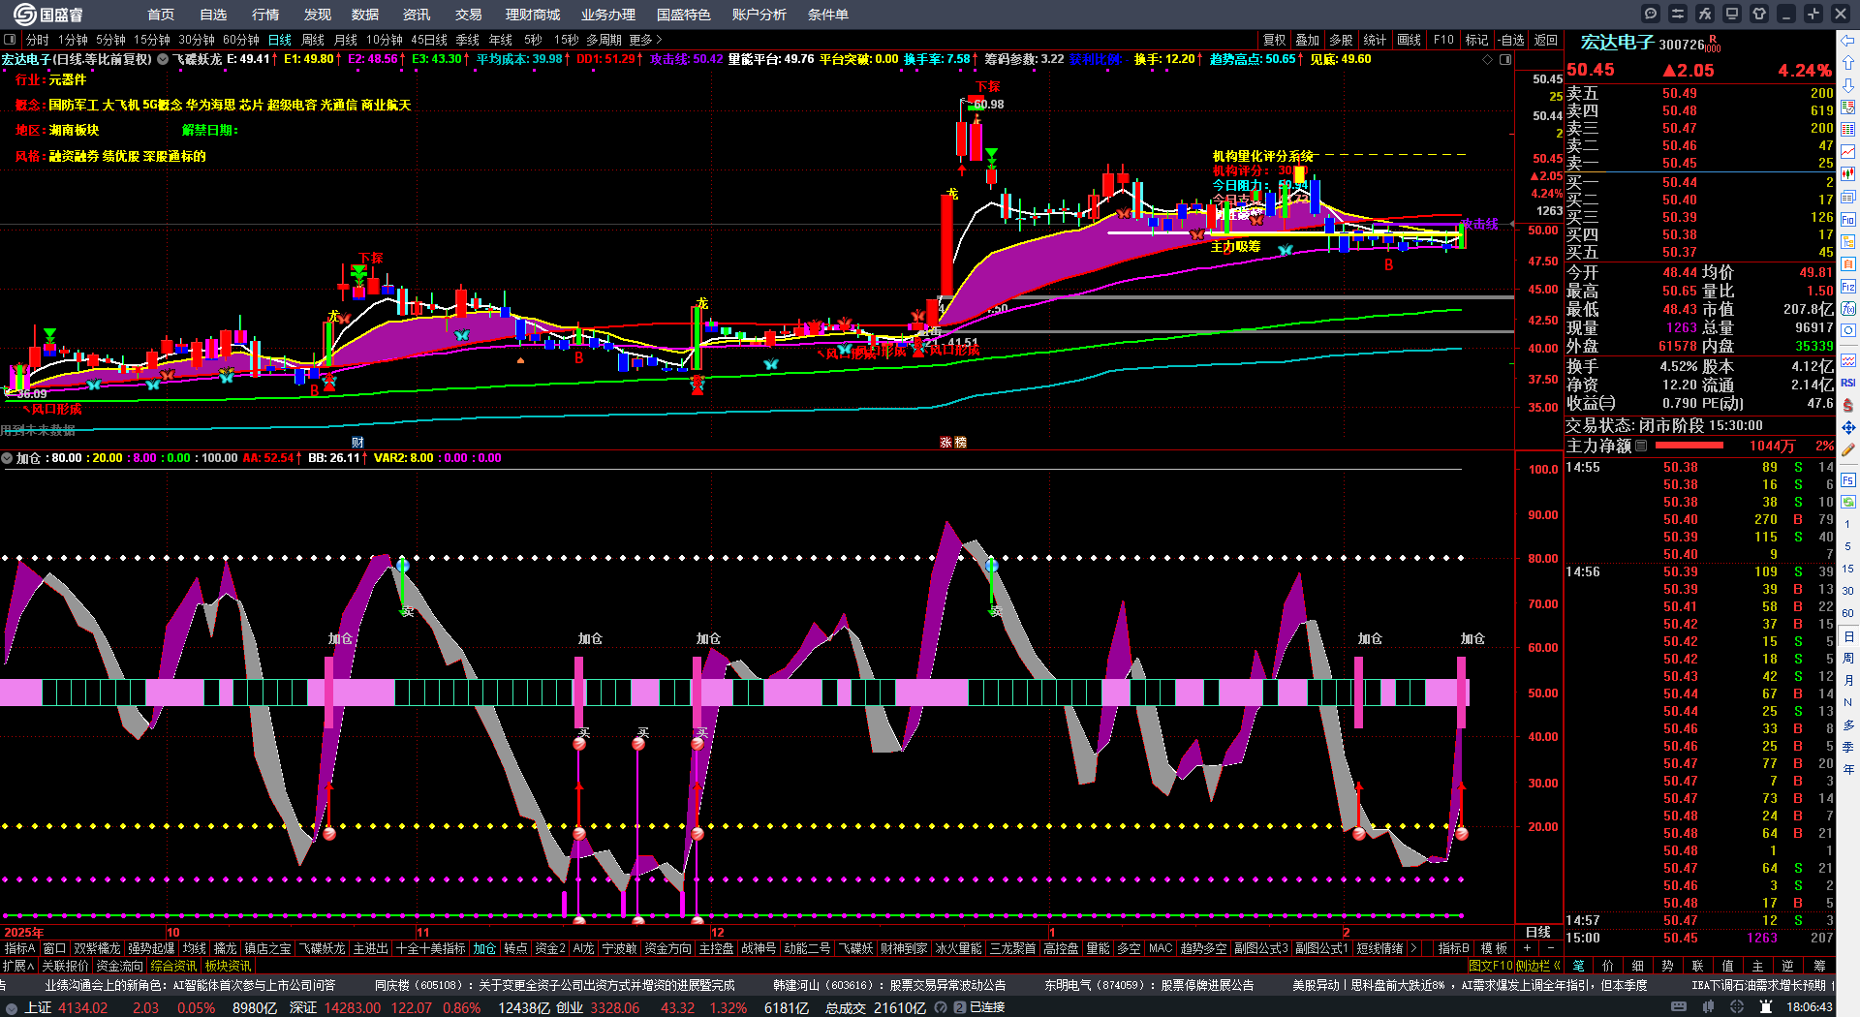1860x1017 pixels.
Task: Expand the 更多 periods dropdown
Action: coord(645,40)
